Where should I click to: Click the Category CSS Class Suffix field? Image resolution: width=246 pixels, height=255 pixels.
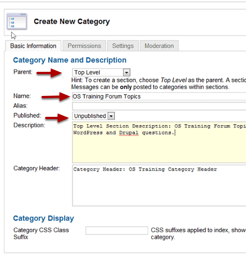point(117,230)
